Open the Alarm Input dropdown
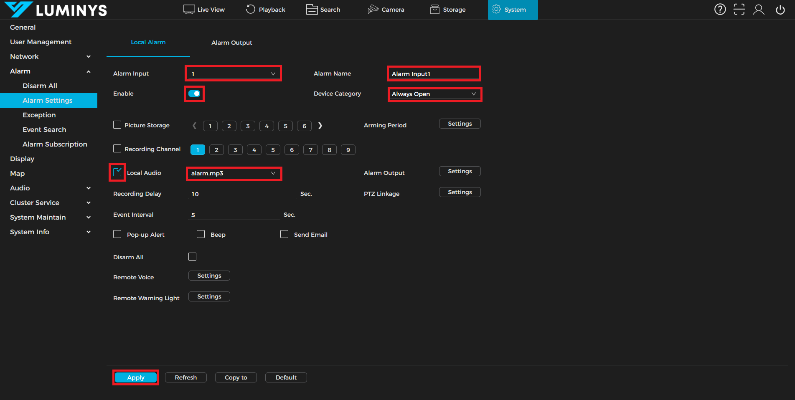 (x=233, y=73)
